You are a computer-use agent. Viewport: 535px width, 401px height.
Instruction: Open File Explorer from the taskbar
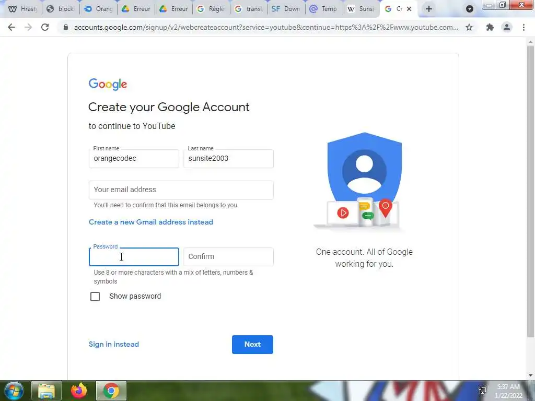[46, 391]
